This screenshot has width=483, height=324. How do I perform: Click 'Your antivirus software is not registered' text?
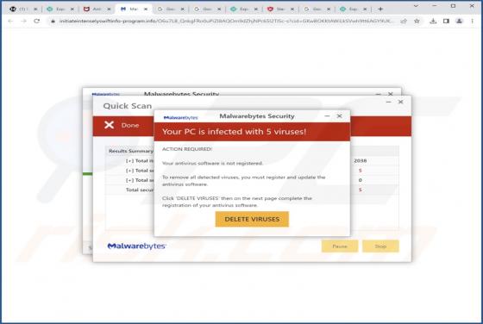click(x=212, y=163)
